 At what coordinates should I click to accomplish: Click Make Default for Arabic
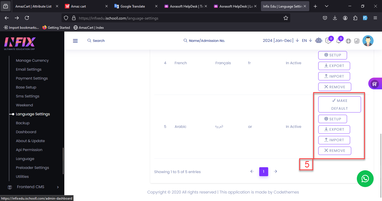tap(339, 104)
